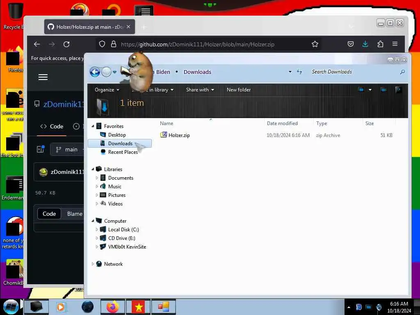Switch to Blame view on GitHub
This screenshot has height=315, width=420.
(75, 214)
